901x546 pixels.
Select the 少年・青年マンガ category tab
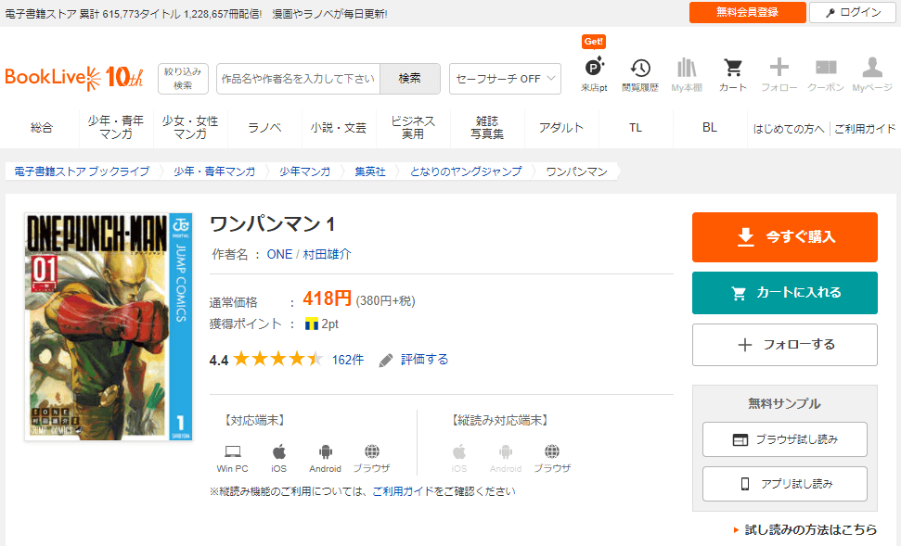tap(116, 128)
